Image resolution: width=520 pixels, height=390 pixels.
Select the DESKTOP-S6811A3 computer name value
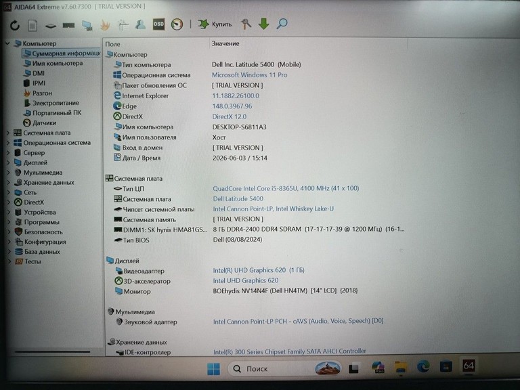pyautogui.click(x=240, y=127)
